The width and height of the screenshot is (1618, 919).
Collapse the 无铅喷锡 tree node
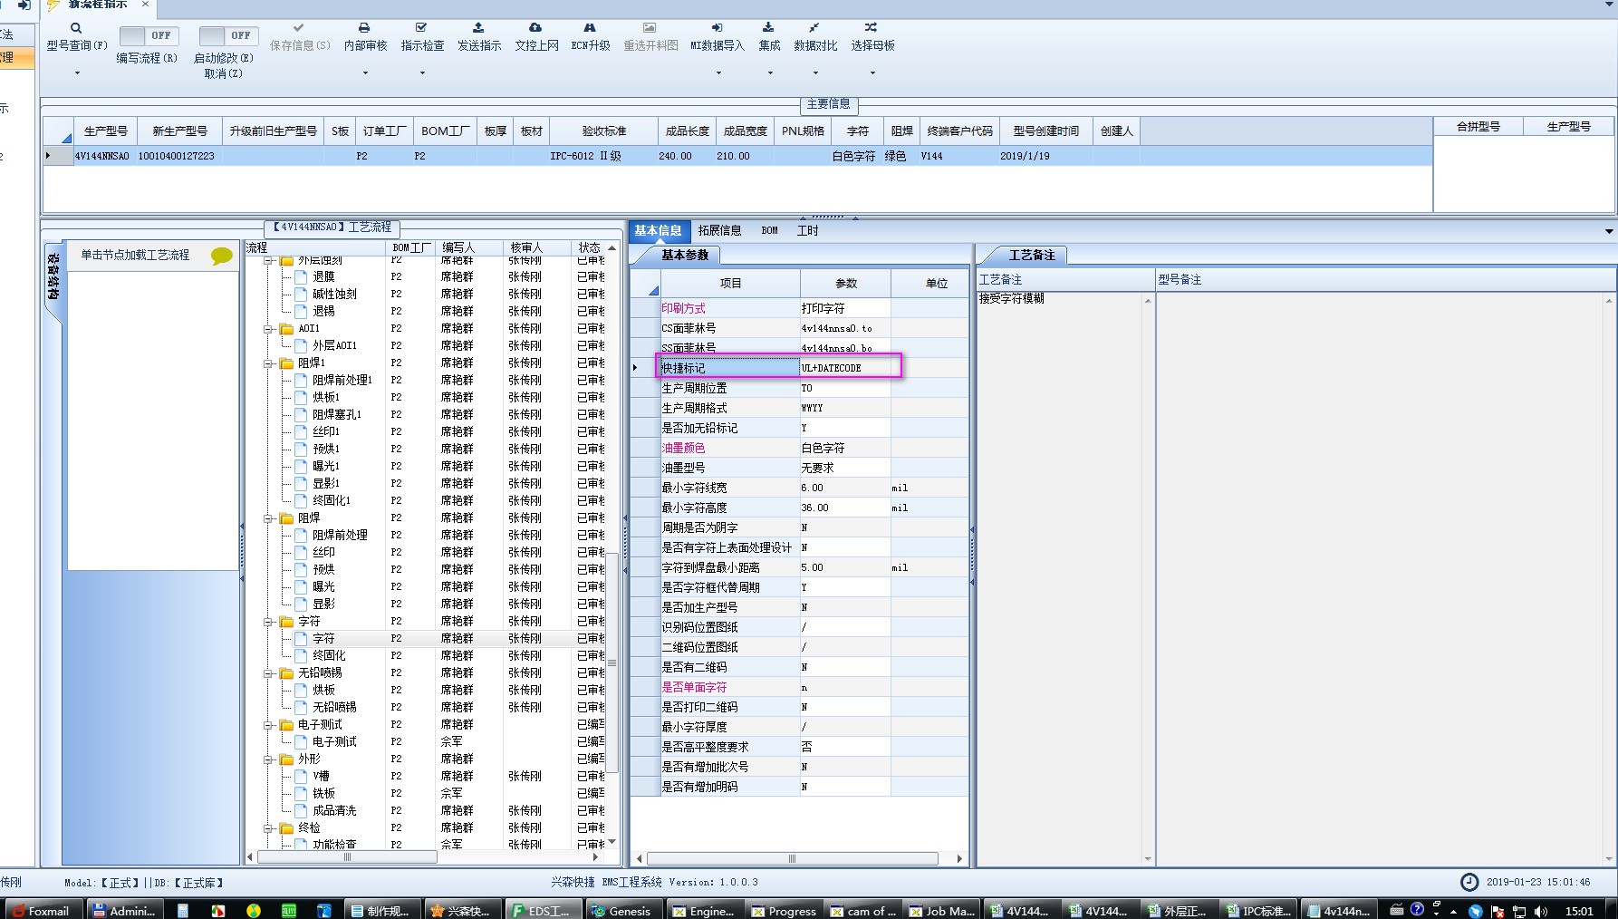268,673
